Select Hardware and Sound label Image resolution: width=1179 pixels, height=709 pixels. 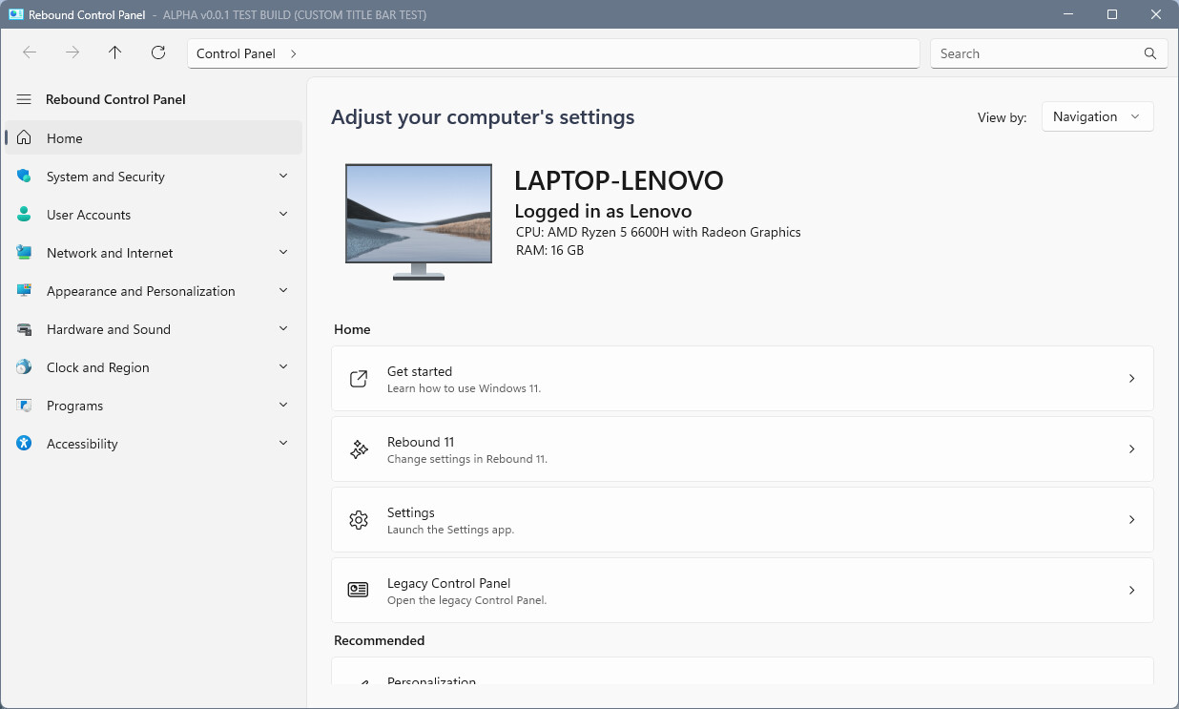click(109, 329)
